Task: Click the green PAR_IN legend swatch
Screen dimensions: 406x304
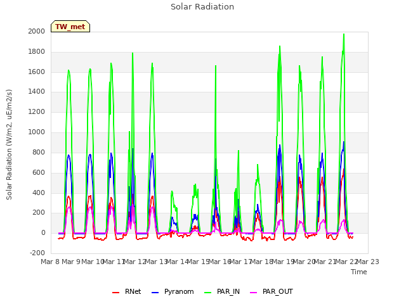Action: point(208,293)
